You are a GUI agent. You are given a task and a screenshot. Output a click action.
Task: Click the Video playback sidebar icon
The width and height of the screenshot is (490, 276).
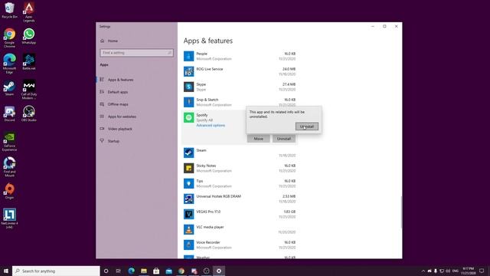(102, 129)
